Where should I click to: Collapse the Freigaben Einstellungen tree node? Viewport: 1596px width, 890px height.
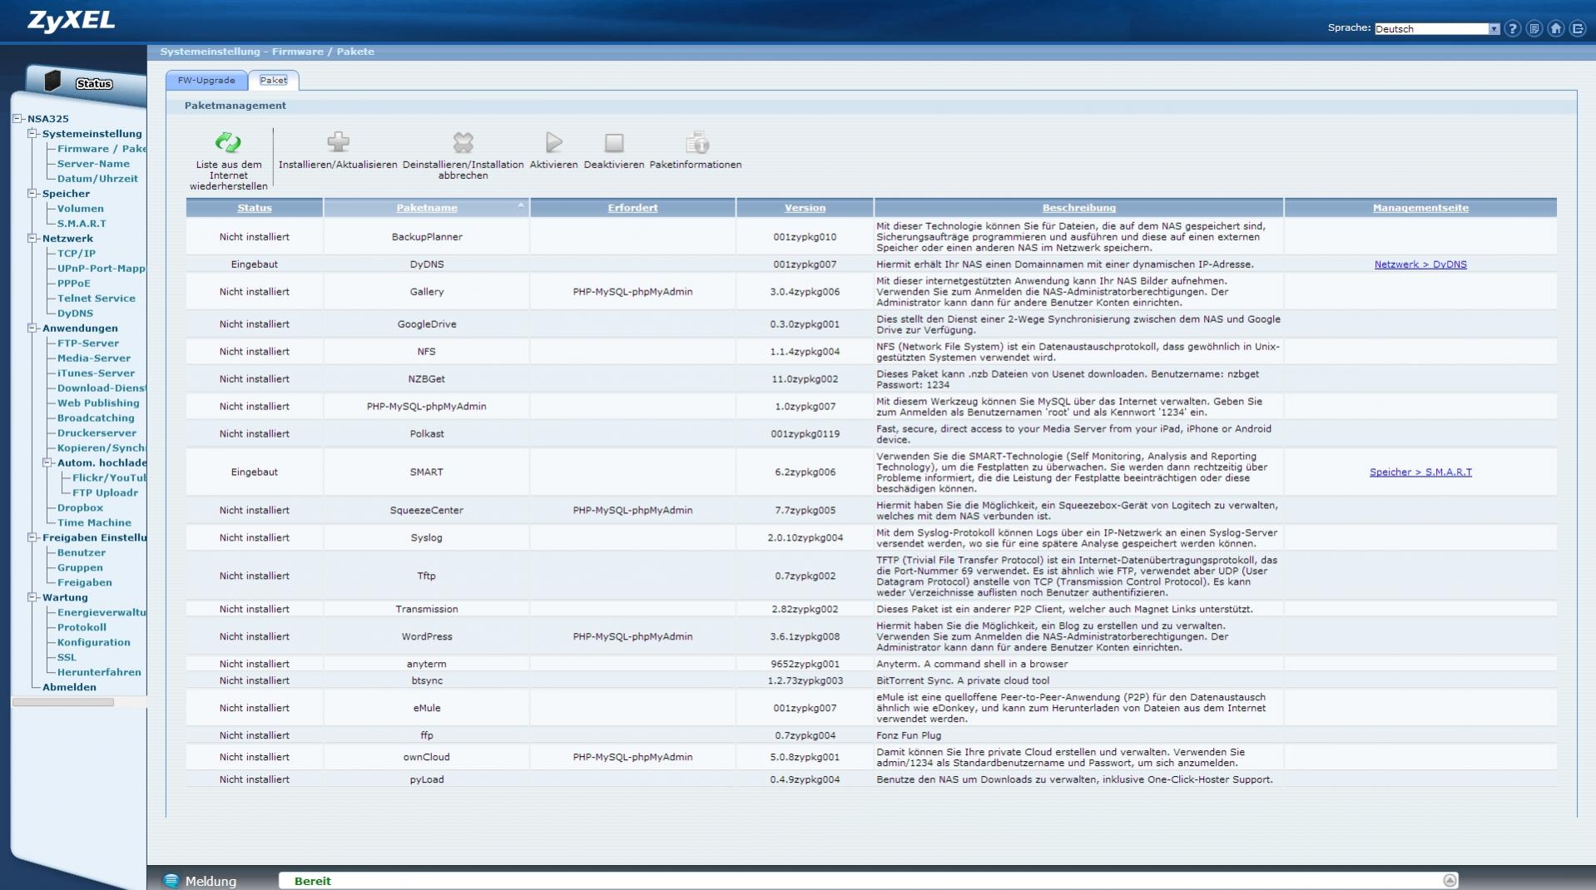tap(32, 537)
